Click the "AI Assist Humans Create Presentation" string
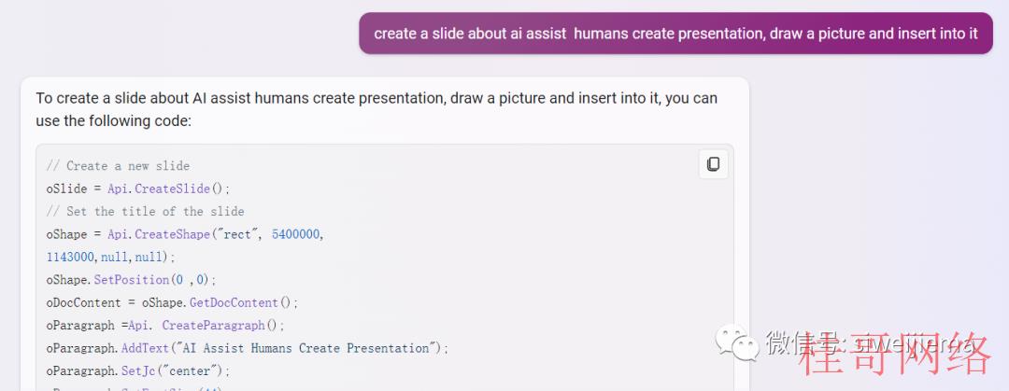Screen dimensions: 1009x391 pos(306,349)
